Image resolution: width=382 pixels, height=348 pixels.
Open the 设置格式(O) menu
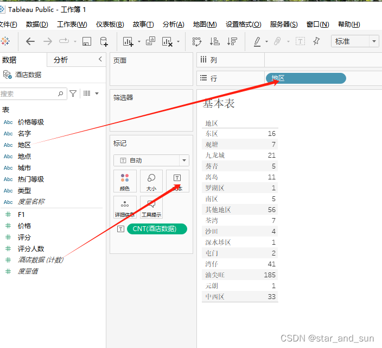pyautogui.click(x=244, y=24)
